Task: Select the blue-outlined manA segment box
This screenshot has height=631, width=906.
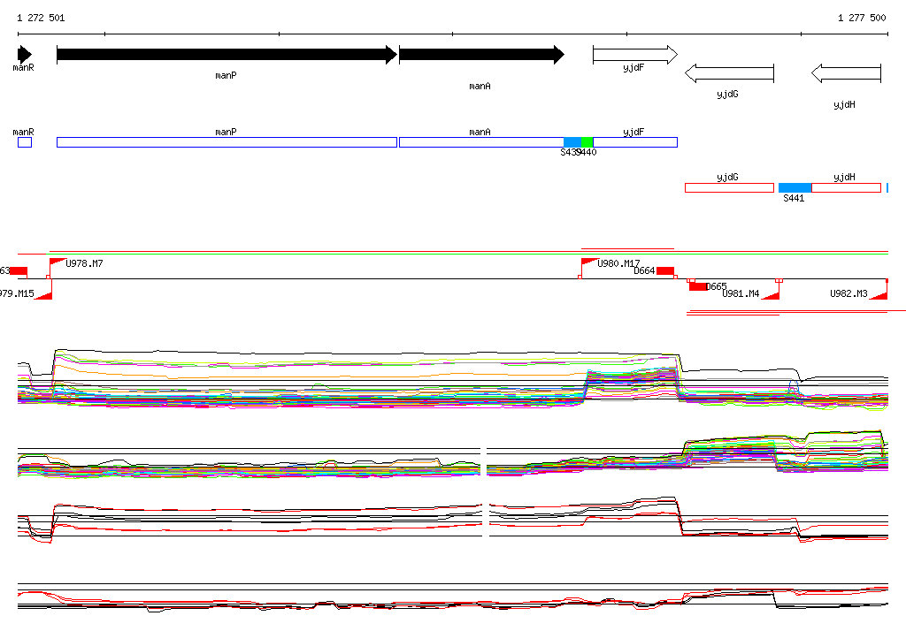Action: pyautogui.click(x=481, y=142)
